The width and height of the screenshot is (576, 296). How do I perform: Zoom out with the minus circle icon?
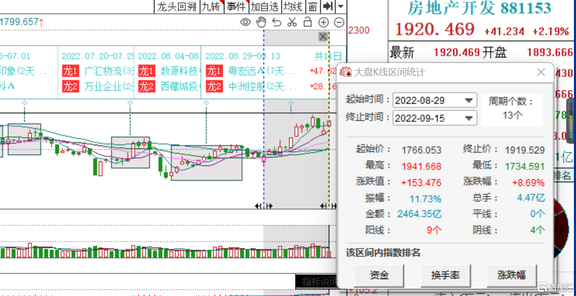(339, 22)
